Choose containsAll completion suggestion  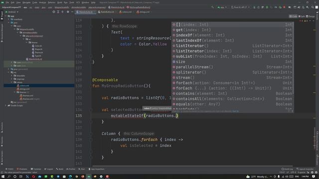[x=232, y=99]
